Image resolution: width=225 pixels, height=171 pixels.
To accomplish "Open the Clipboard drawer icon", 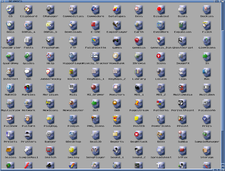I will pyautogui.click(x=28, y=10).
